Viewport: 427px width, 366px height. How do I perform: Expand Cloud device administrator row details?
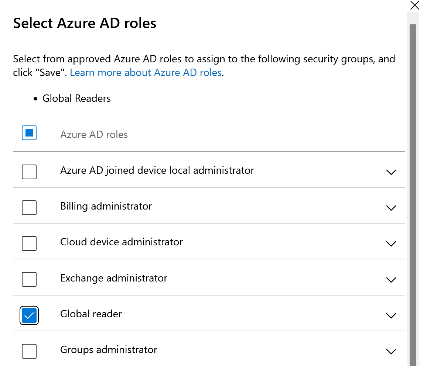[390, 244]
